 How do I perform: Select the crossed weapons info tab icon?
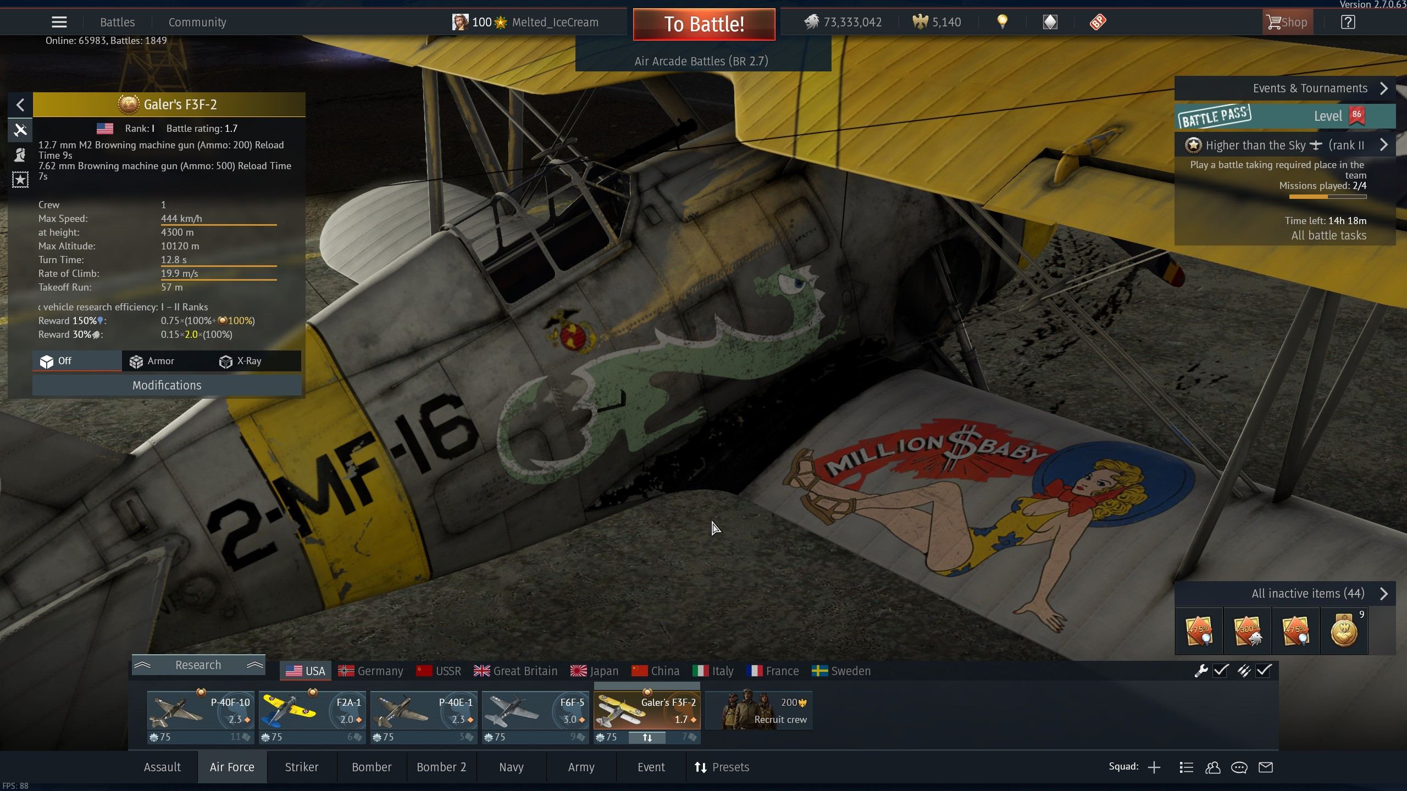[20, 130]
